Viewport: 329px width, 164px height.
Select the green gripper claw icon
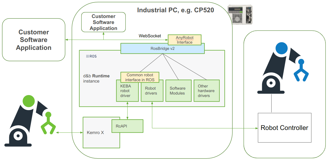(48, 123)
